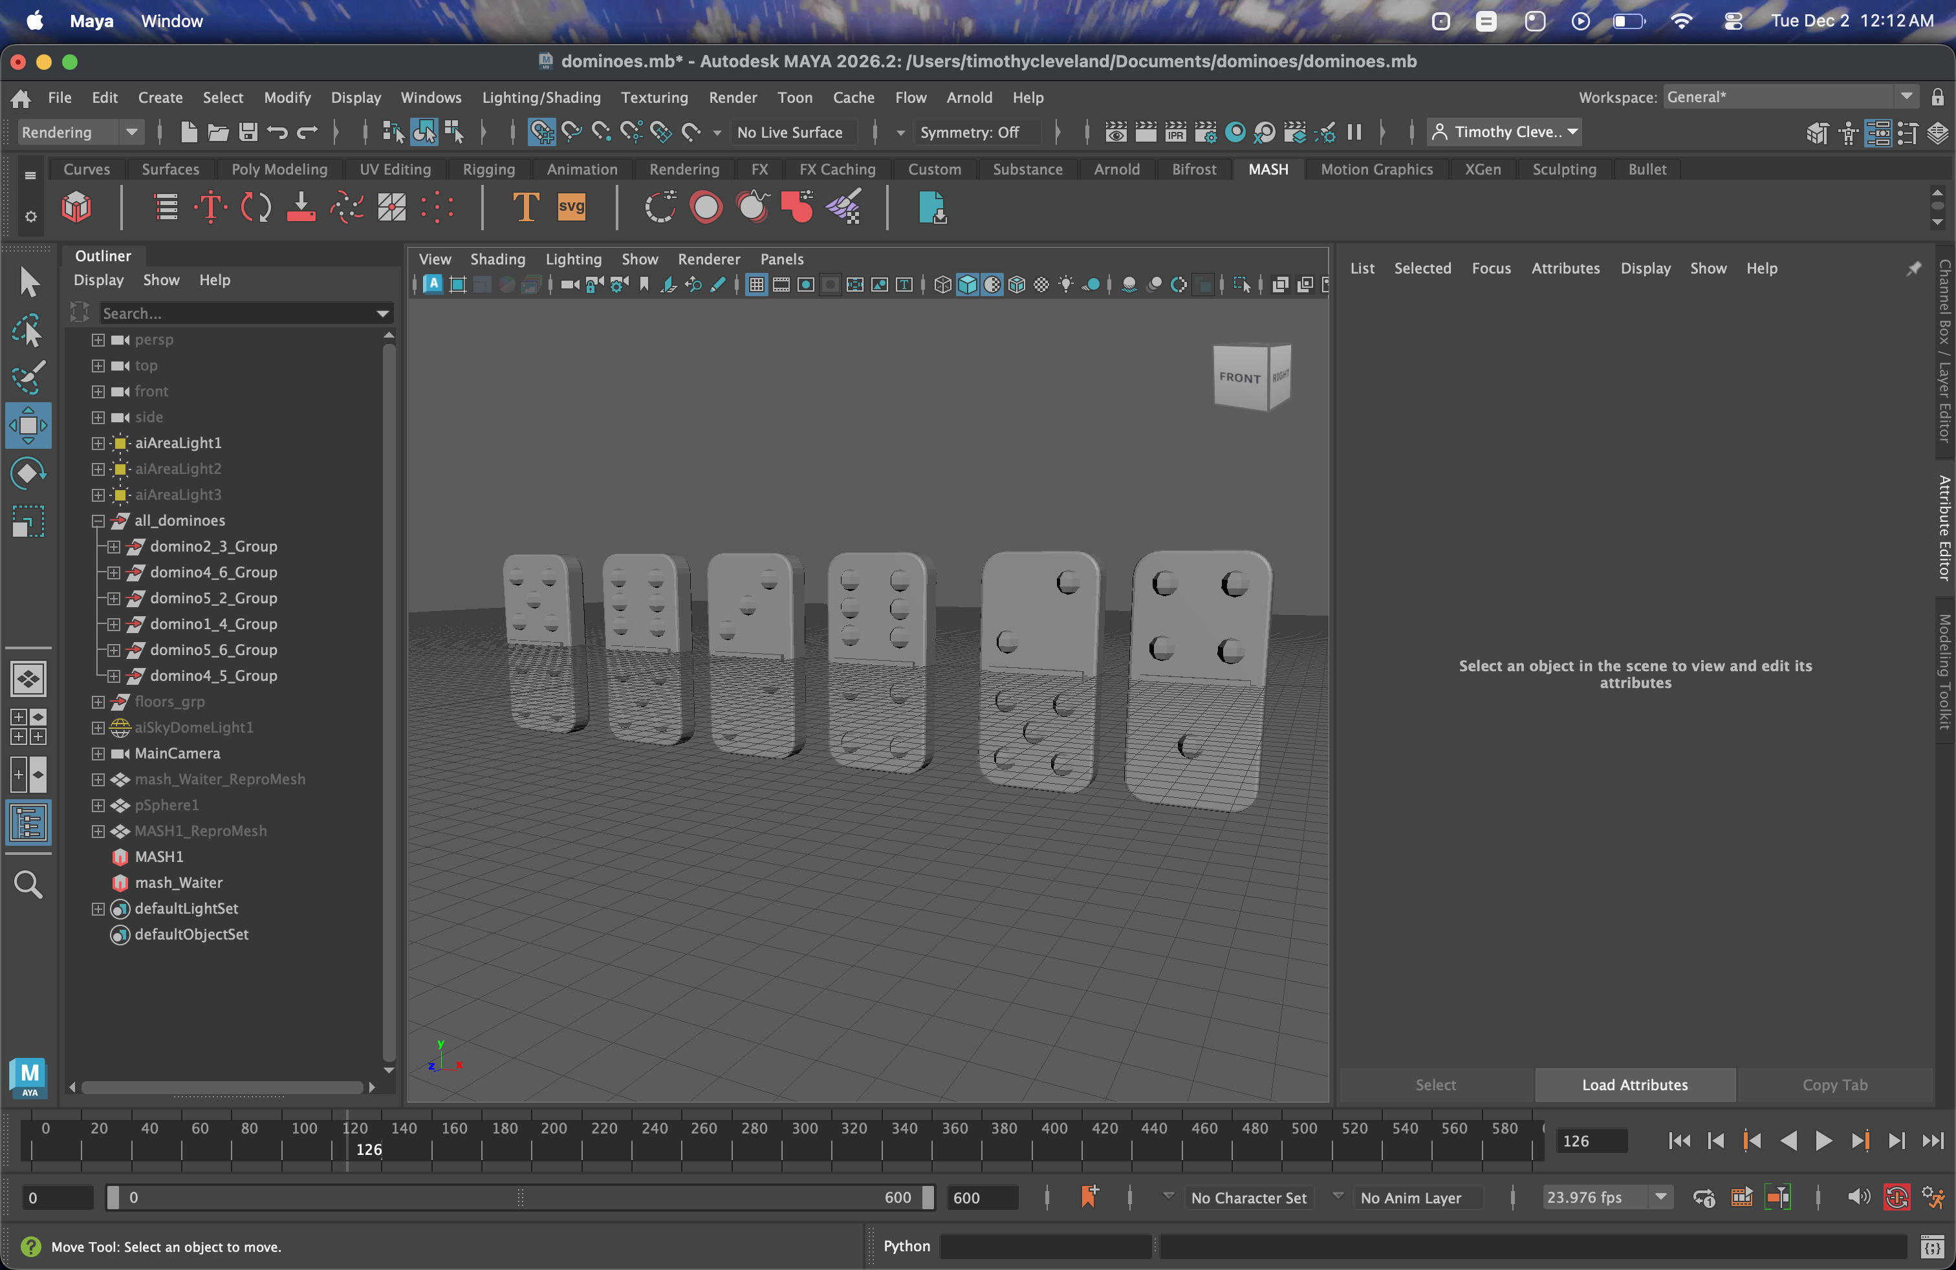Select the Lasso tool in toolbox

pyautogui.click(x=28, y=331)
